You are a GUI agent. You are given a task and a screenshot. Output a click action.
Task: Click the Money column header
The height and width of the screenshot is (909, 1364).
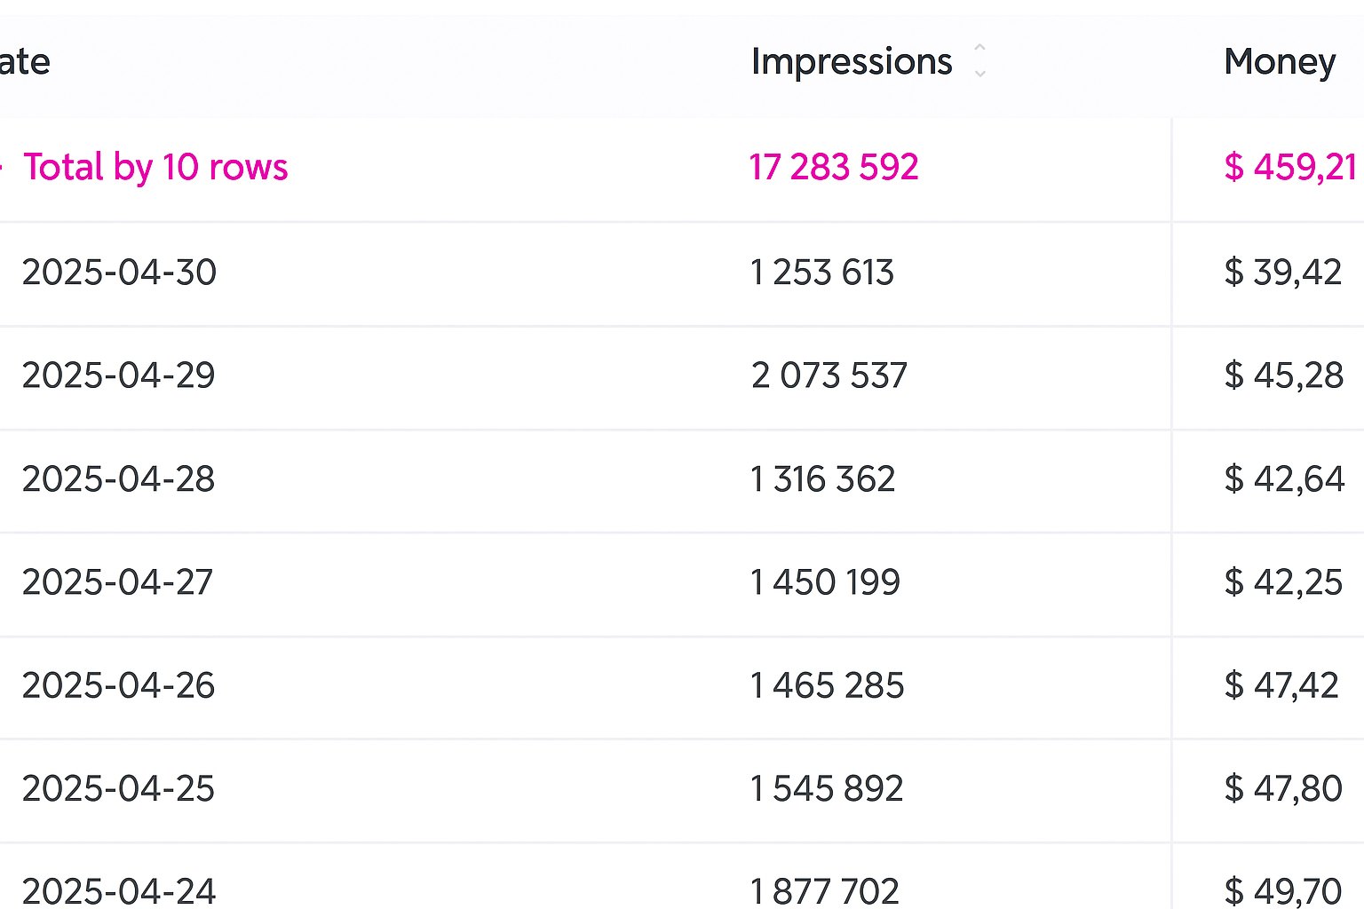pos(1279,61)
